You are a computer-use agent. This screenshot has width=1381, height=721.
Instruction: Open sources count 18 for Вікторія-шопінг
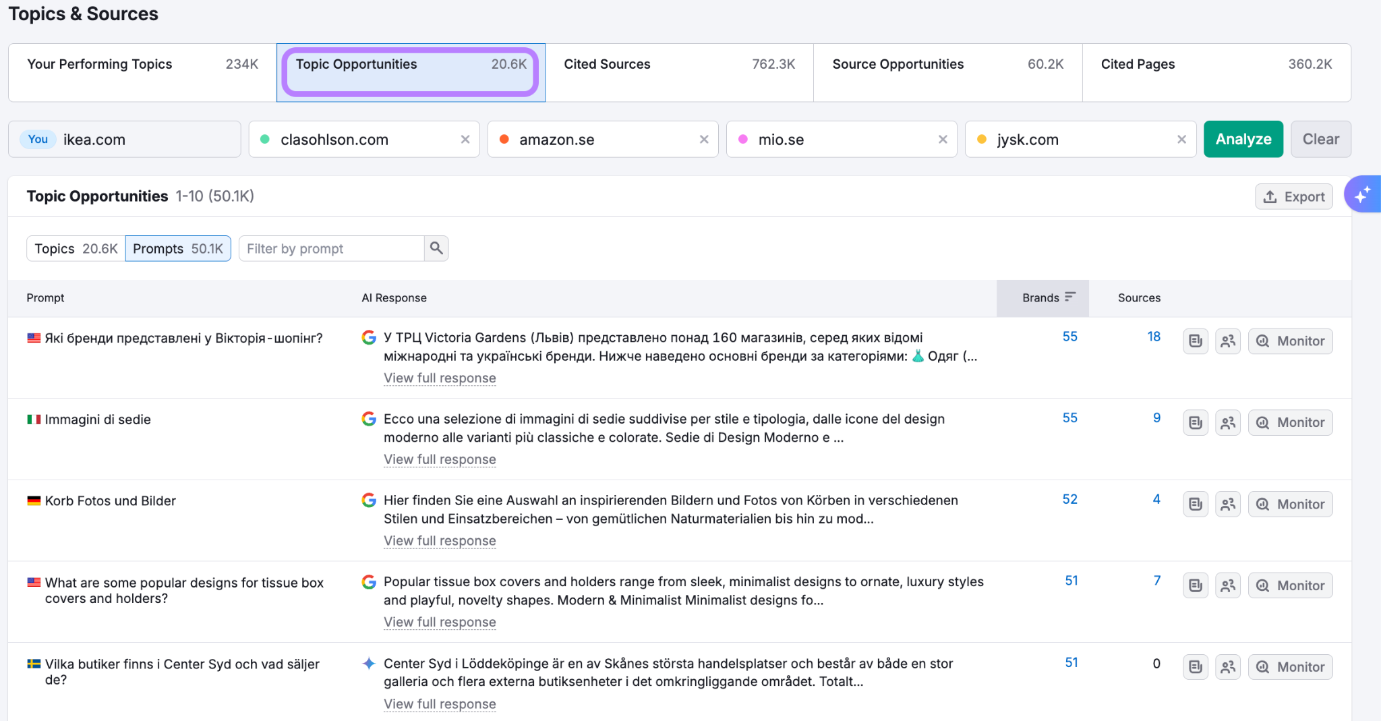[1154, 337]
